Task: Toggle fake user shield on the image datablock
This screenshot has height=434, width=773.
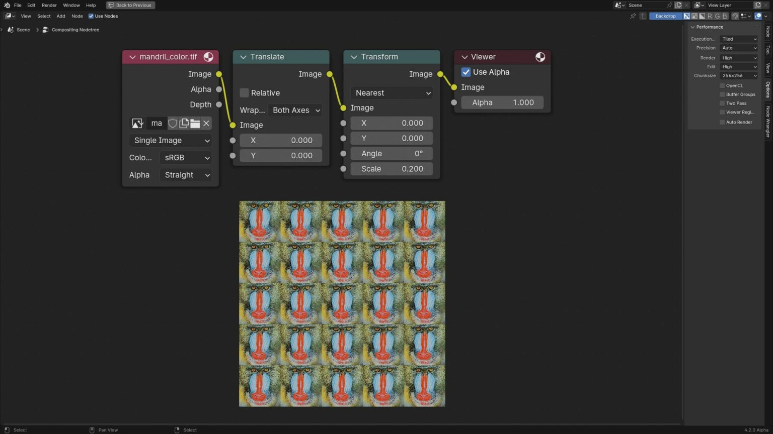Action: (x=173, y=123)
